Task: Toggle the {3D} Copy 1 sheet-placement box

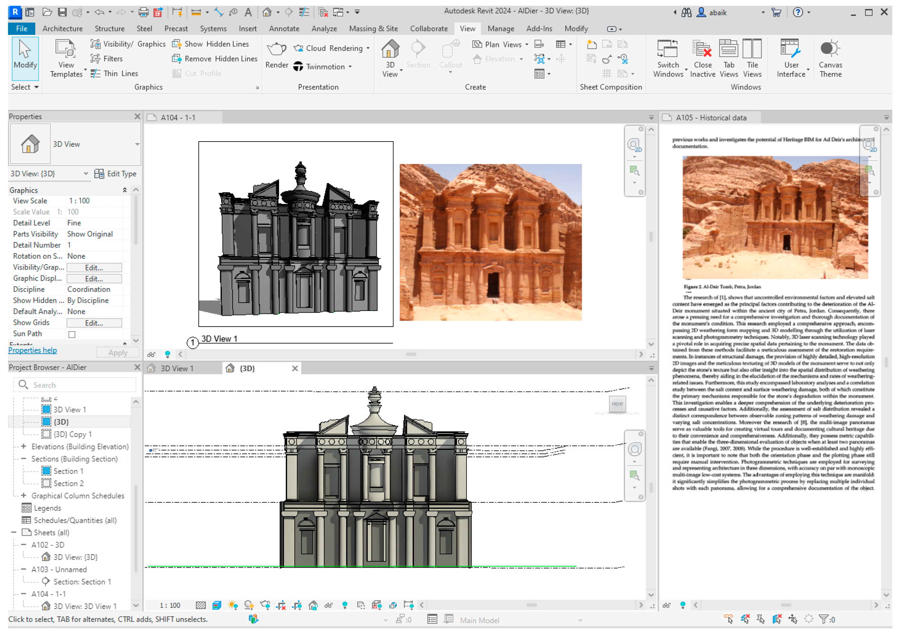Action: [x=46, y=435]
